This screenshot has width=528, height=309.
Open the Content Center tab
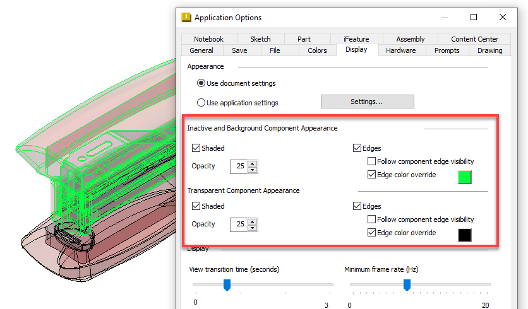pos(474,39)
